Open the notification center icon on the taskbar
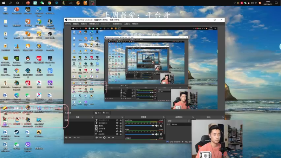Image resolution: width=281 pixels, height=158 pixels. pyautogui.click(x=276, y=3)
